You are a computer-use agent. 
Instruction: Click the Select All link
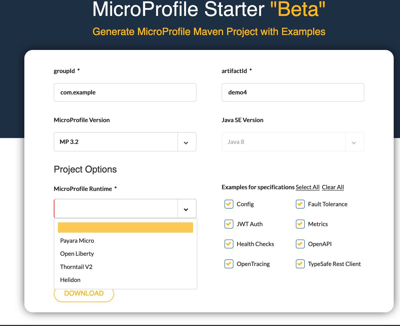(x=308, y=187)
